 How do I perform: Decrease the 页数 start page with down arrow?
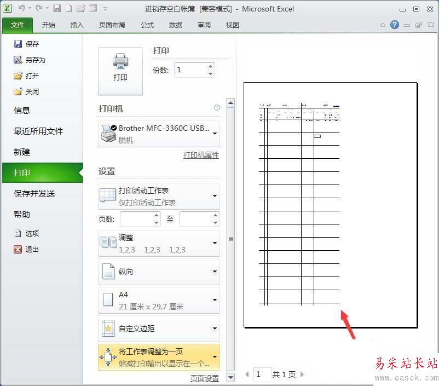pos(157,223)
